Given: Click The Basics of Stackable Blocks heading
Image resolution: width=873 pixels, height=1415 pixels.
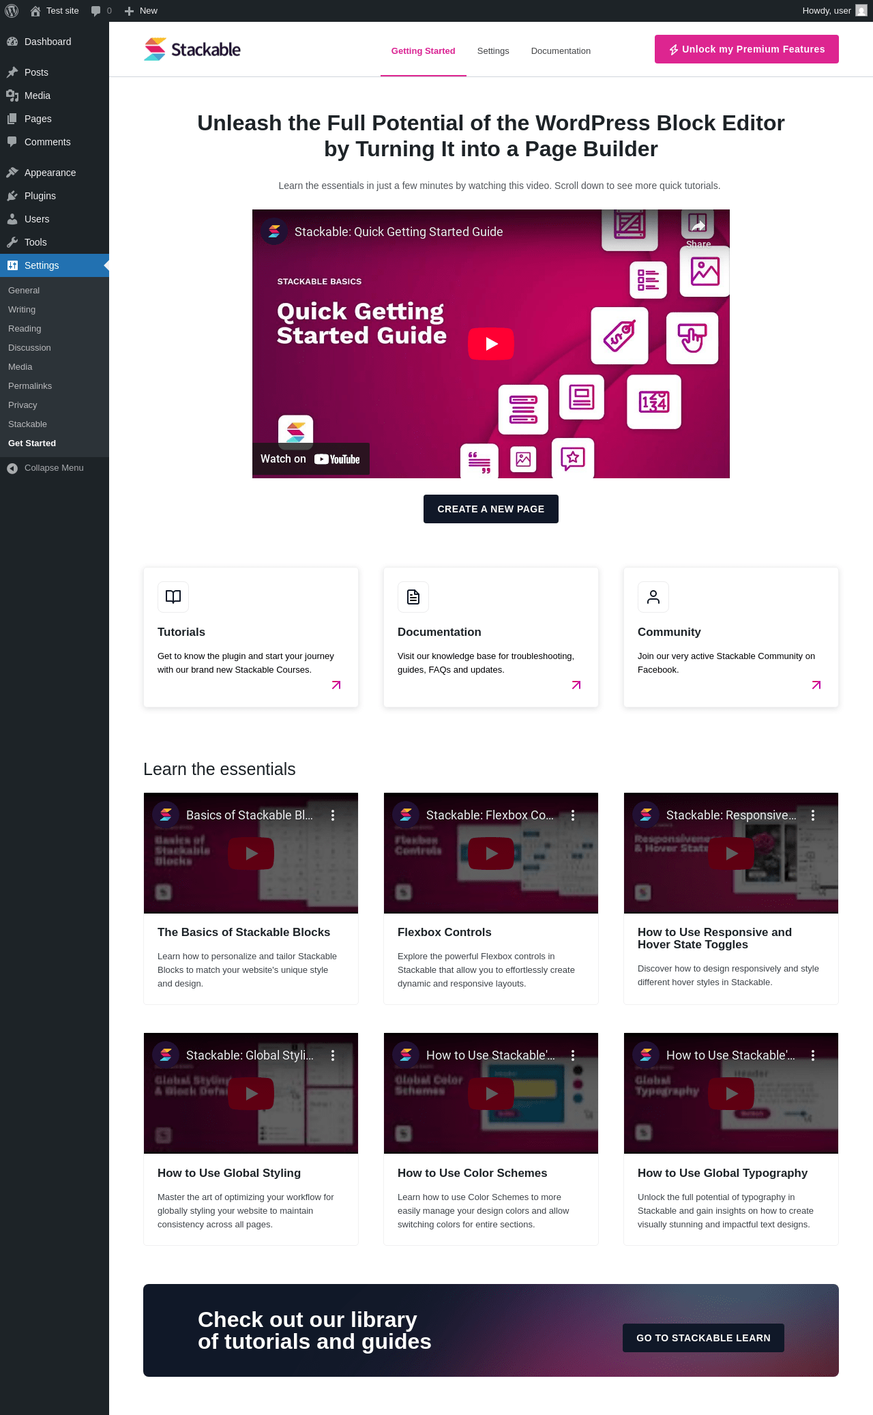Looking at the screenshot, I should [x=243, y=933].
